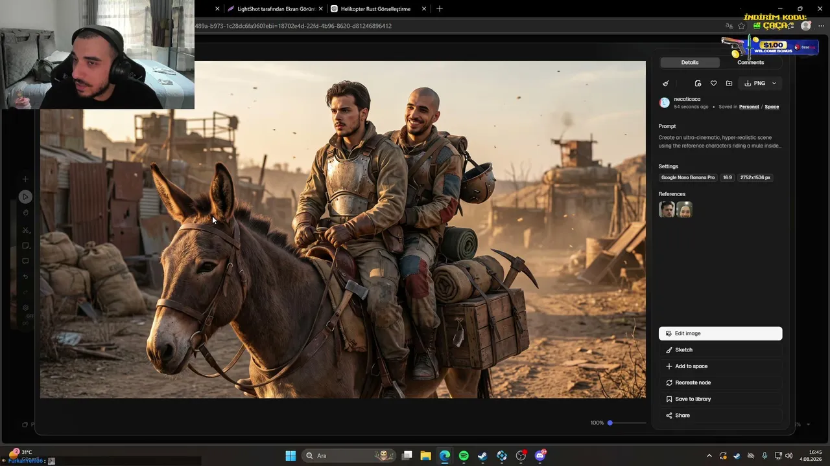Viewport: 830px width, 466px height.
Task: Open the Share option
Action: (720, 416)
